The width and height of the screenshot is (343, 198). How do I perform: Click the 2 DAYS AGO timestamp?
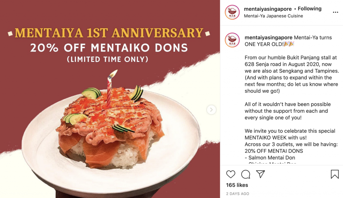click(237, 194)
